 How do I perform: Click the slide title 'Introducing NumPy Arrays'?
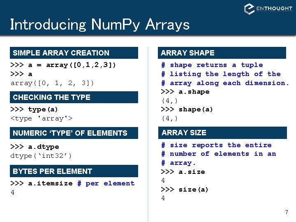[x=99, y=25]
